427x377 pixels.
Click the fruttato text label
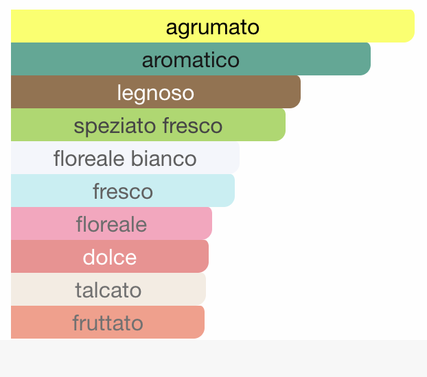point(108,323)
